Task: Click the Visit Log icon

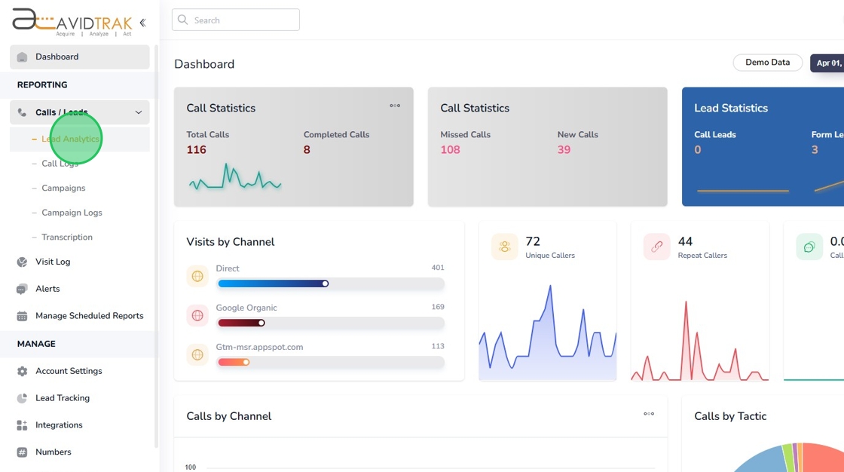Action: point(22,262)
